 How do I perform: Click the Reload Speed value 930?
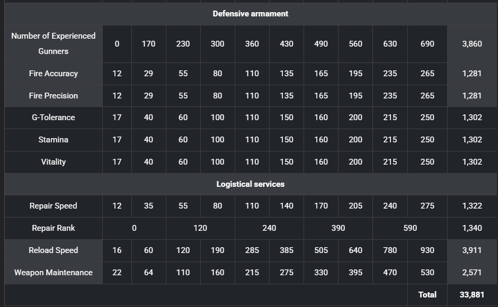click(427, 250)
